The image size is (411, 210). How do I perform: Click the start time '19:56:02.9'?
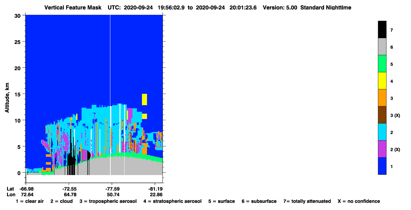click(171, 8)
